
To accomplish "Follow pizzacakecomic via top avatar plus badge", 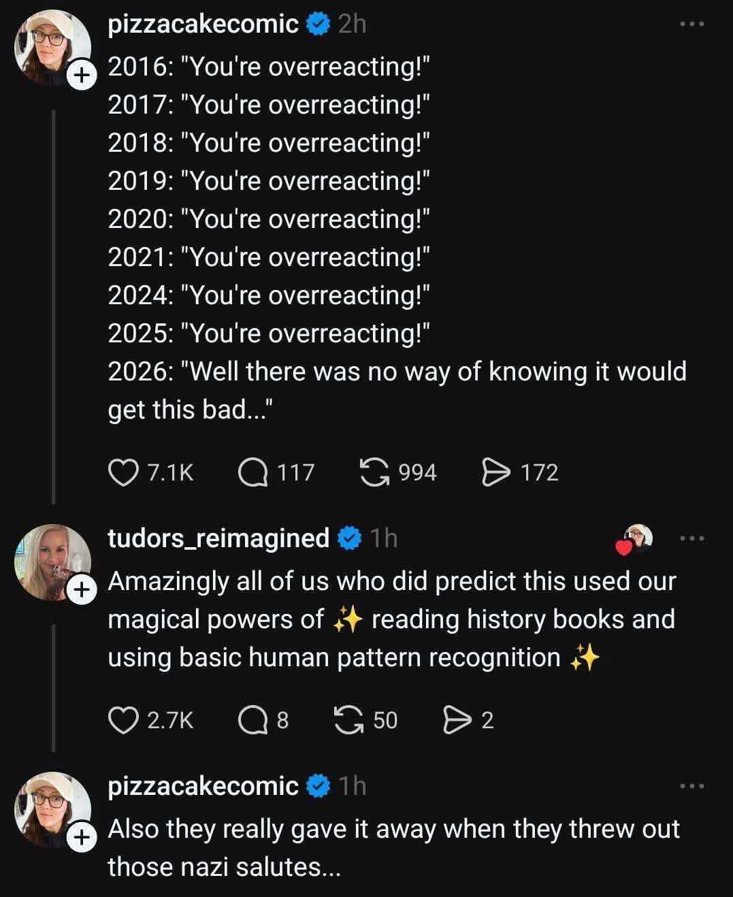I will click(81, 76).
